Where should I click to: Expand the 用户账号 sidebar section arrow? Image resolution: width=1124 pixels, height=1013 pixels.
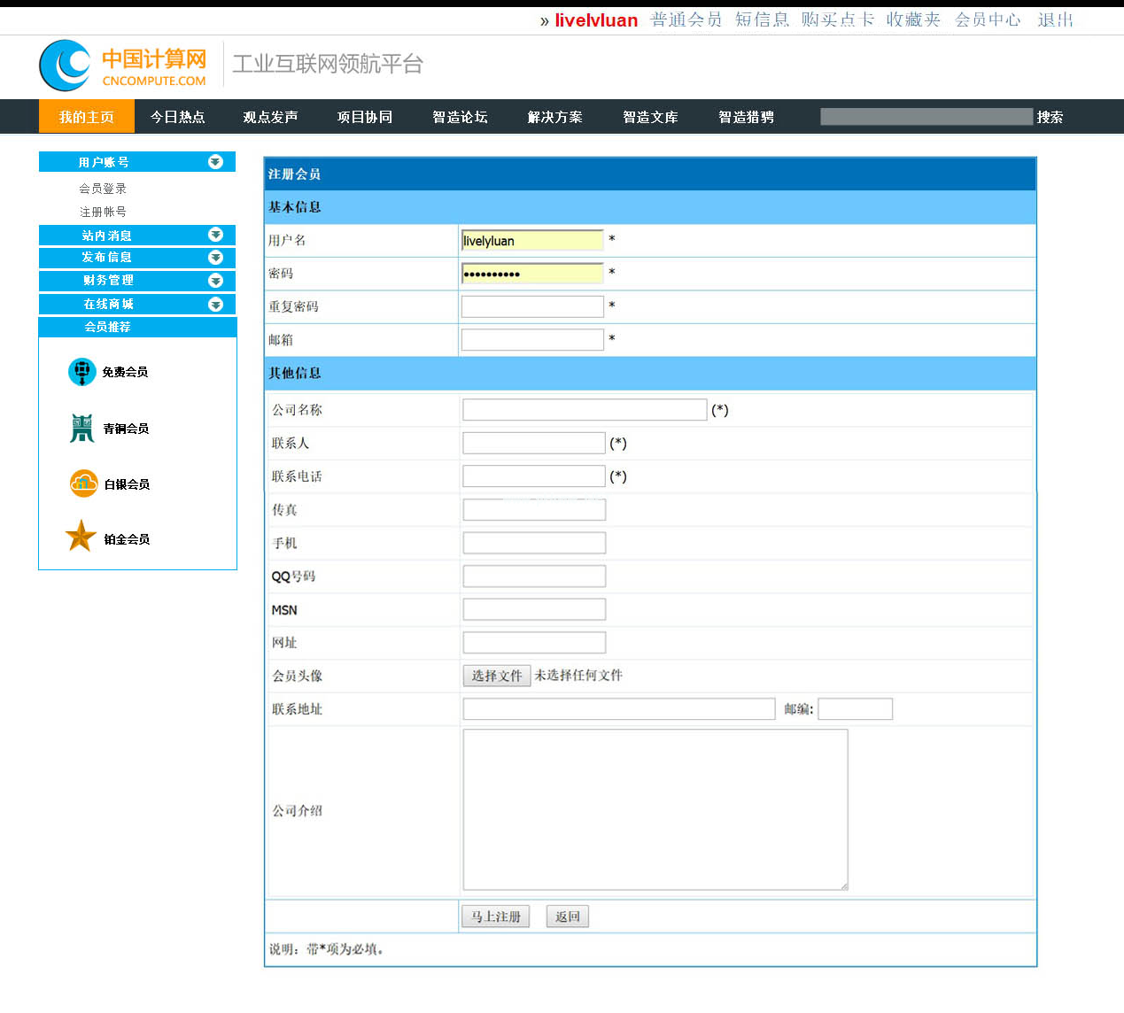tap(215, 162)
